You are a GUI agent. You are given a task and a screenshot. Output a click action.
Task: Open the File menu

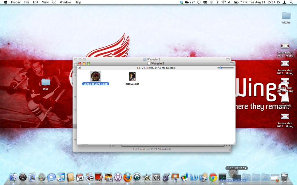(x=27, y=2)
